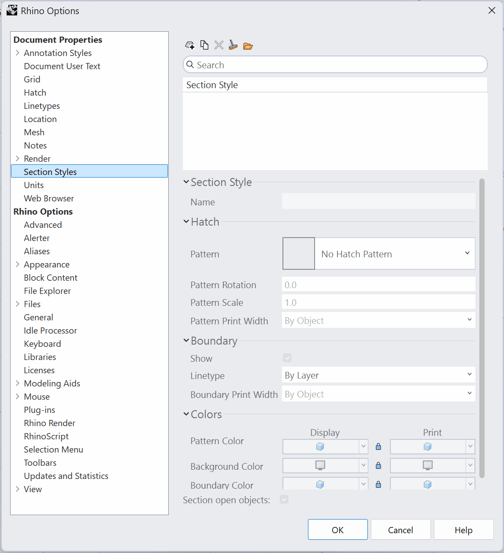504x553 pixels.
Task: Click the Pattern Rotation field
Action: [x=378, y=285]
